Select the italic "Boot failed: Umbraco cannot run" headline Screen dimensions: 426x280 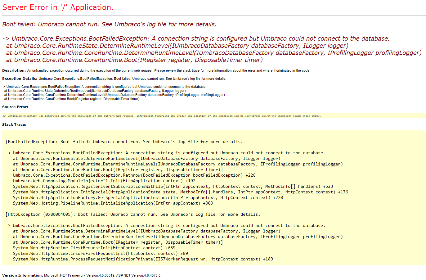click(109, 24)
